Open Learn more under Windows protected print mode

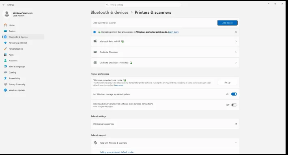click(119, 85)
